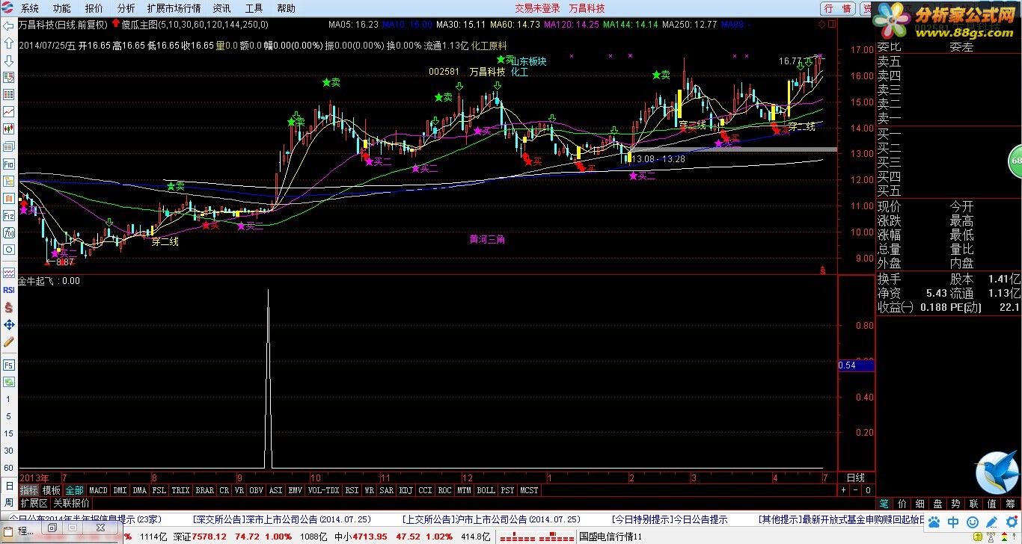Select the pencil drawing tool
This screenshot has width=1022, height=544.
(8, 341)
